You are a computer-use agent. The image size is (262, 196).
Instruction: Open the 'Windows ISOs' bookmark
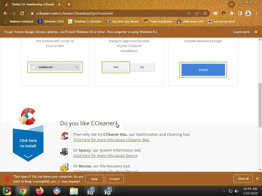click(51, 21)
